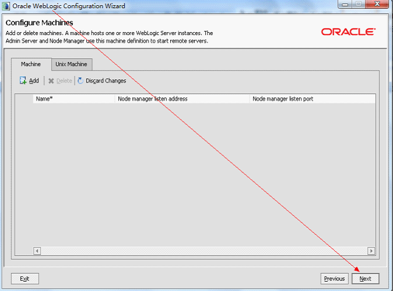Click the Exit button
This screenshot has height=291, width=393.
point(25,279)
